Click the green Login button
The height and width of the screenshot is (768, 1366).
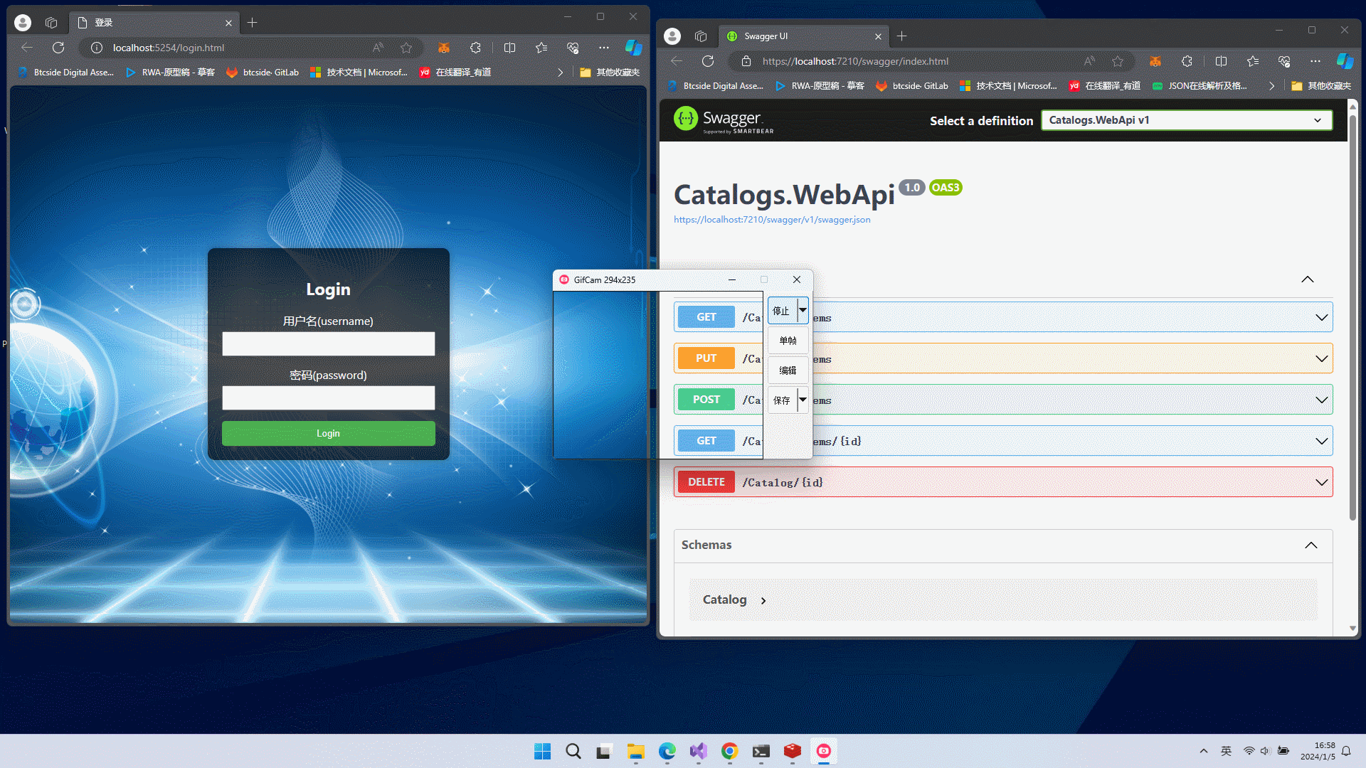click(x=328, y=433)
